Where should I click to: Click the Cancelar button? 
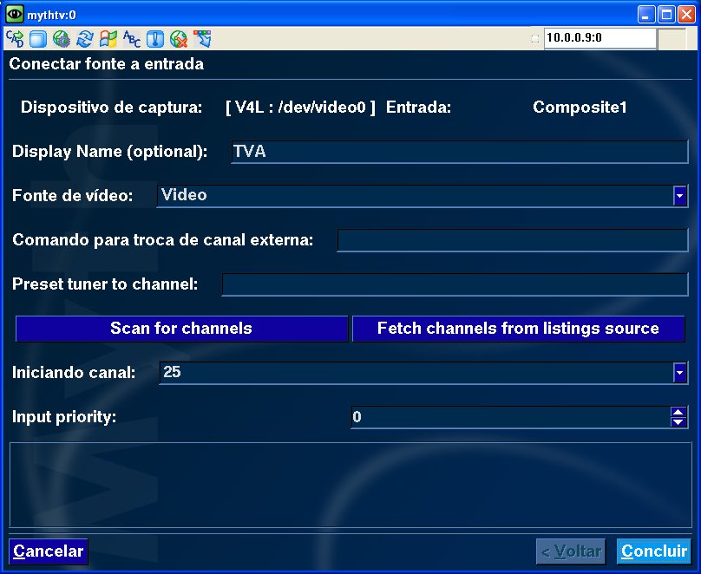(49, 551)
